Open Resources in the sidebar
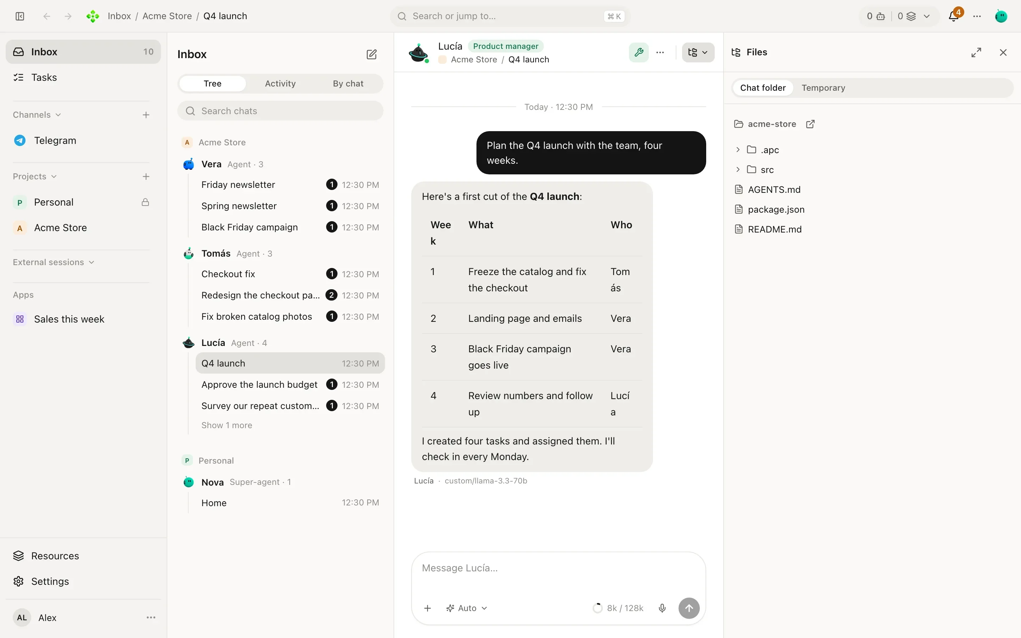The image size is (1021, 638). [83, 556]
